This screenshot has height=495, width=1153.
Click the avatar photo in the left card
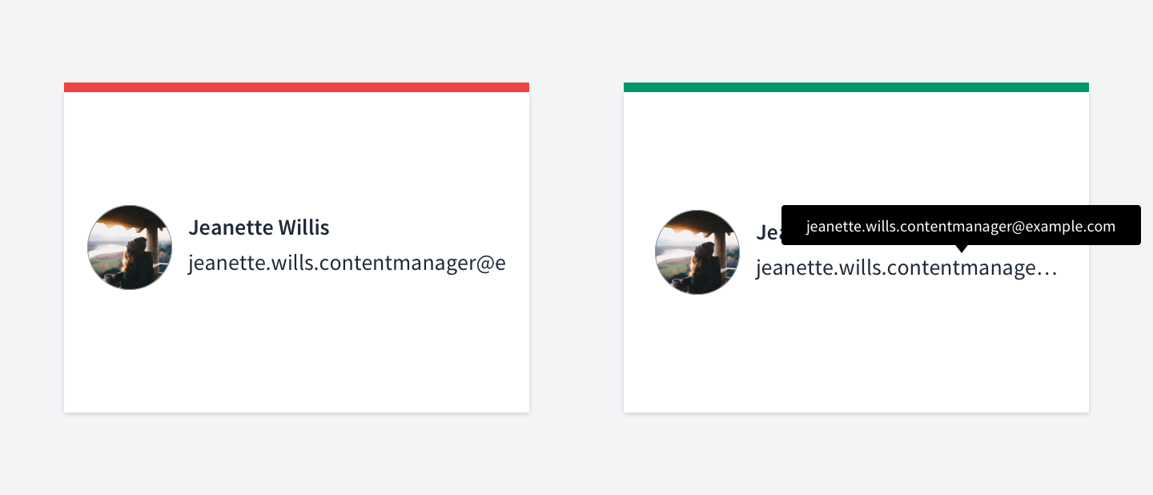[x=130, y=247]
